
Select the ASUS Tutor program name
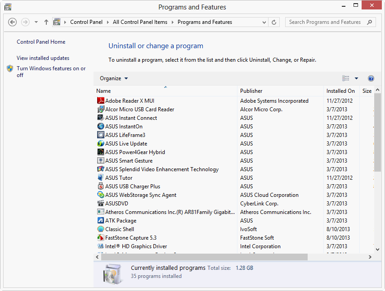[x=119, y=178]
